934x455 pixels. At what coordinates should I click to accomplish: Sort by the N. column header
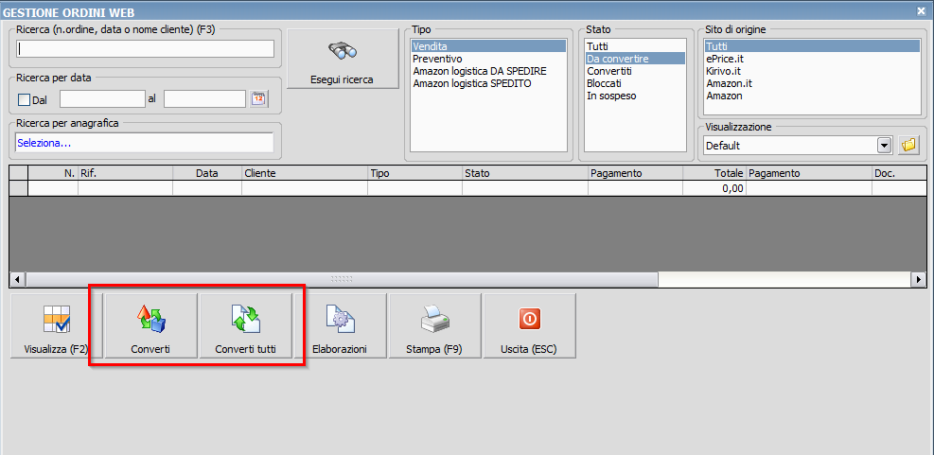[53, 173]
